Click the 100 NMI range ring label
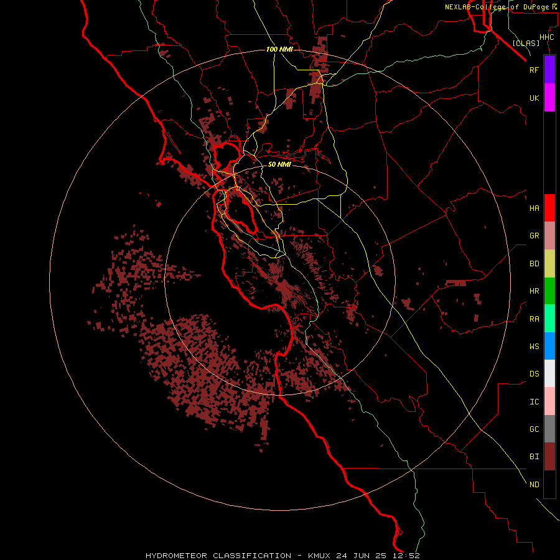Image resolution: width=560 pixels, height=560 pixels. point(279,49)
